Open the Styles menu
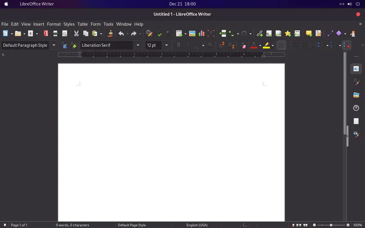 (x=69, y=24)
